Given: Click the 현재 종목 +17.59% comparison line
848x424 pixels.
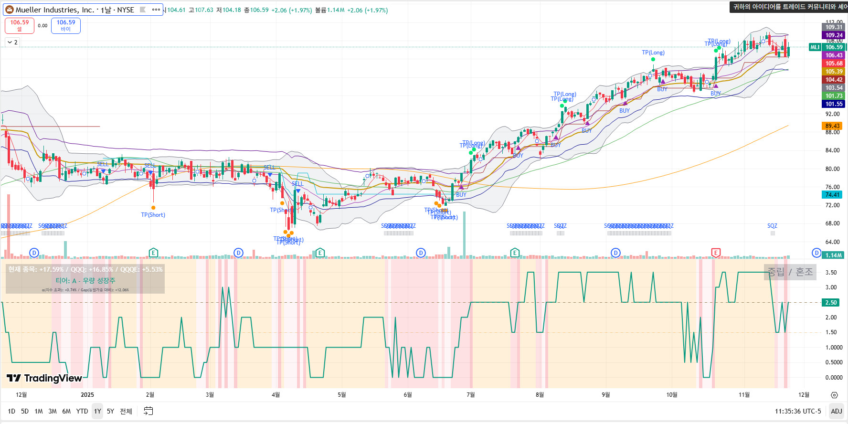Looking at the screenshot, I should [x=85, y=269].
